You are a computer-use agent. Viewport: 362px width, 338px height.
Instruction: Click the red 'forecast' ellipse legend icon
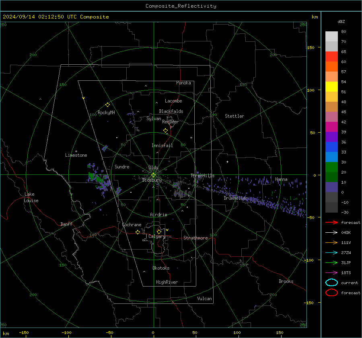click(331, 293)
